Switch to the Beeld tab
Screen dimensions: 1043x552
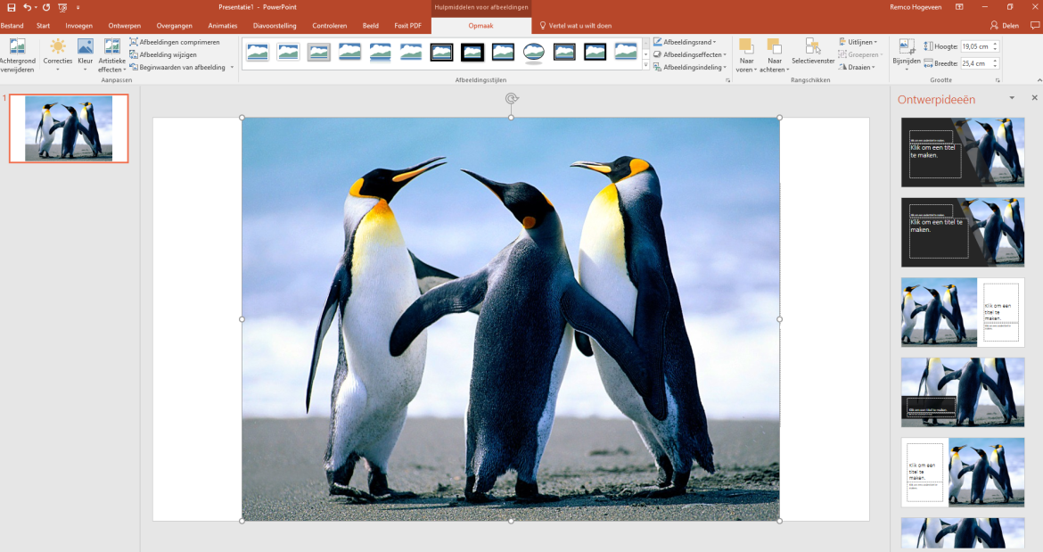[371, 26]
